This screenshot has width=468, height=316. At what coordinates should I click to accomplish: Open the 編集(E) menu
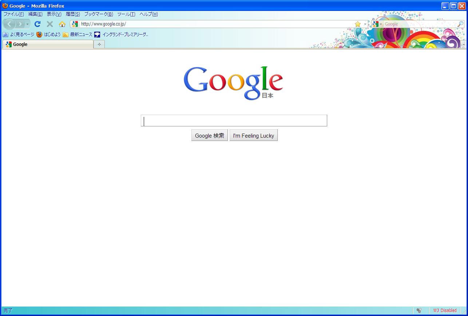click(35, 14)
